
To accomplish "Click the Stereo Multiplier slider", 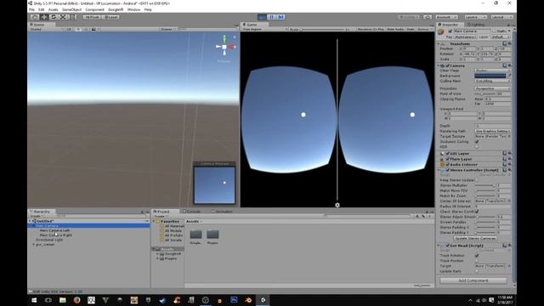I will (x=485, y=185).
